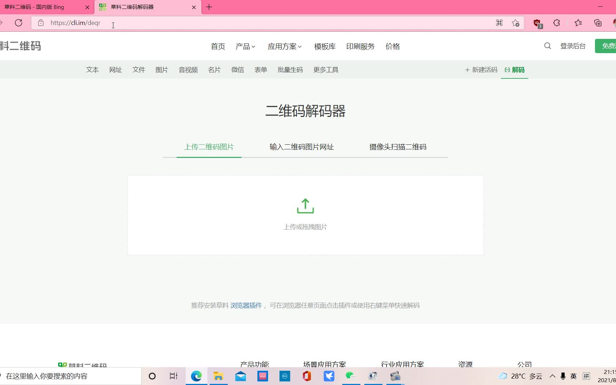Expand the 应用方案 dropdown menu
Viewport: 616px width, 385px height.
(x=284, y=46)
